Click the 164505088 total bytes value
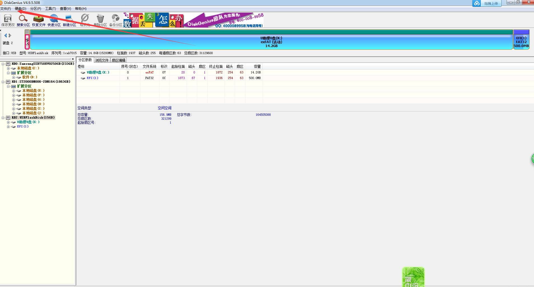The width and height of the screenshot is (534, 287). click(x=263, y=115)
